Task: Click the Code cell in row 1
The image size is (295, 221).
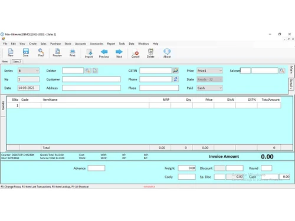Action: click(30, 105)
